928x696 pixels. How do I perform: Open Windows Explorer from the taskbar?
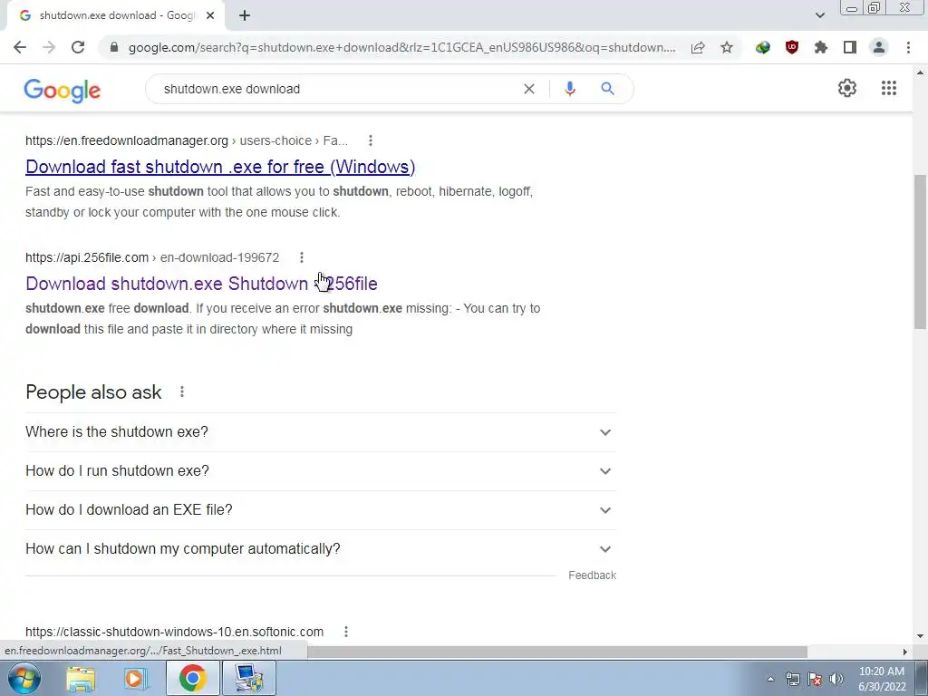tap(81, 678)
